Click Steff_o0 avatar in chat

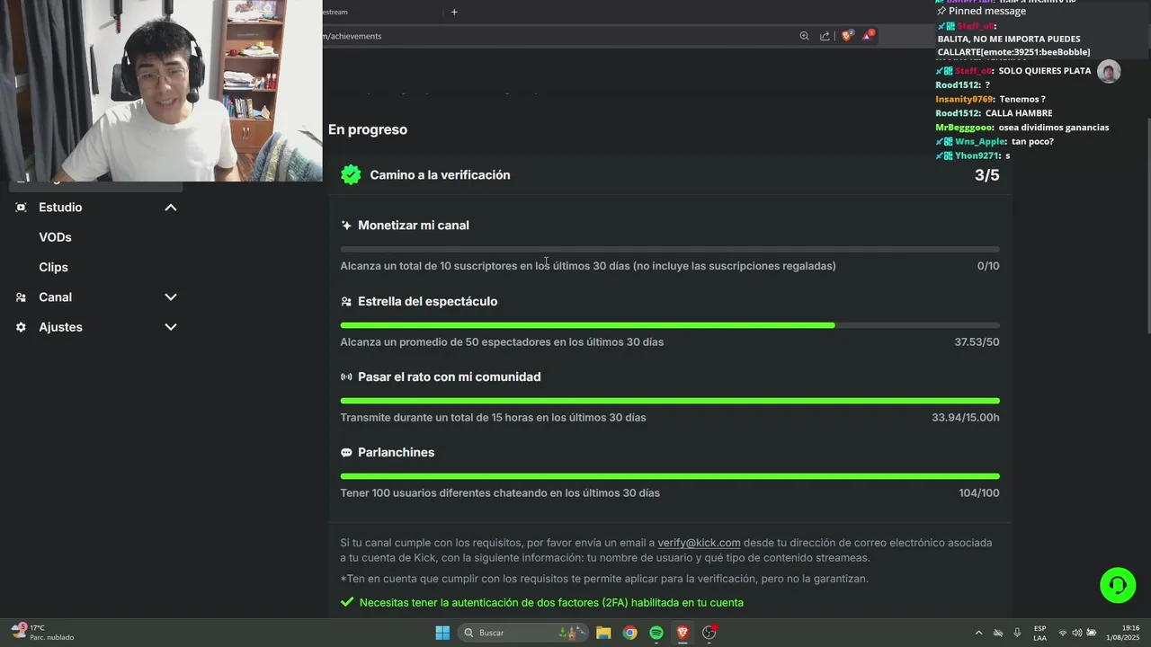tap(1109, 72)
